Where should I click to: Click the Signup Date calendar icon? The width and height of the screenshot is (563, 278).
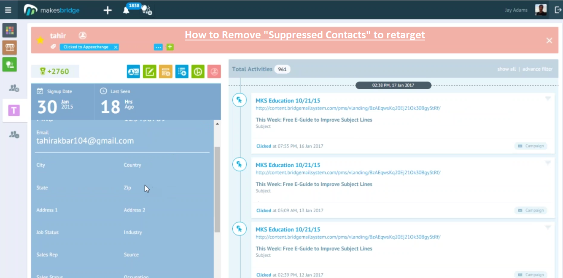pos(40,91)
